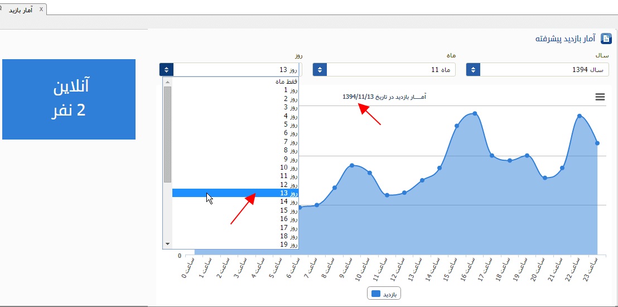The height and width of the screenshot is (307, 618).
Task: Click the day list scrollbar down arrow
Action: point(167,244)
